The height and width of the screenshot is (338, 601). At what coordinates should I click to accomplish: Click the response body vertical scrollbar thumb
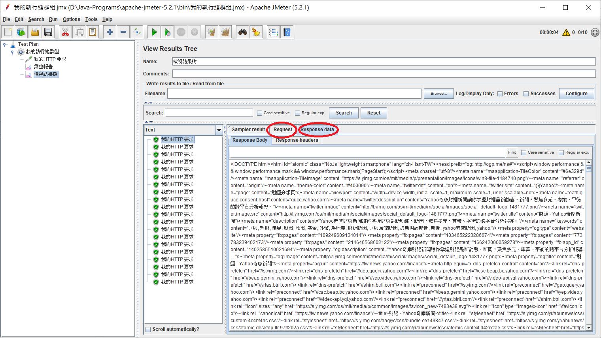pyautogui.click(x=589, y=168)
